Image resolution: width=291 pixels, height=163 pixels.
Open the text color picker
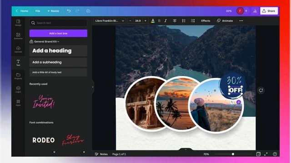pos(153,21)
